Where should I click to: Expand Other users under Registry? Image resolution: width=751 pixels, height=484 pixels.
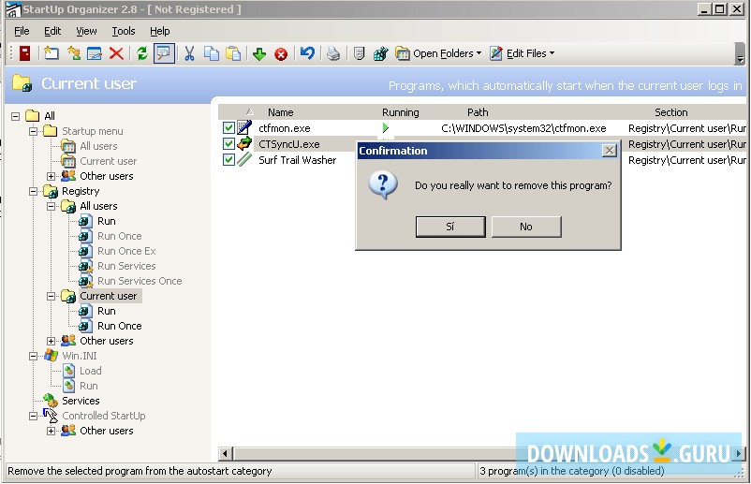click(51, 341)
